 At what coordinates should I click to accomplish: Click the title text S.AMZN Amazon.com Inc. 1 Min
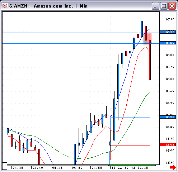[48, 6]
